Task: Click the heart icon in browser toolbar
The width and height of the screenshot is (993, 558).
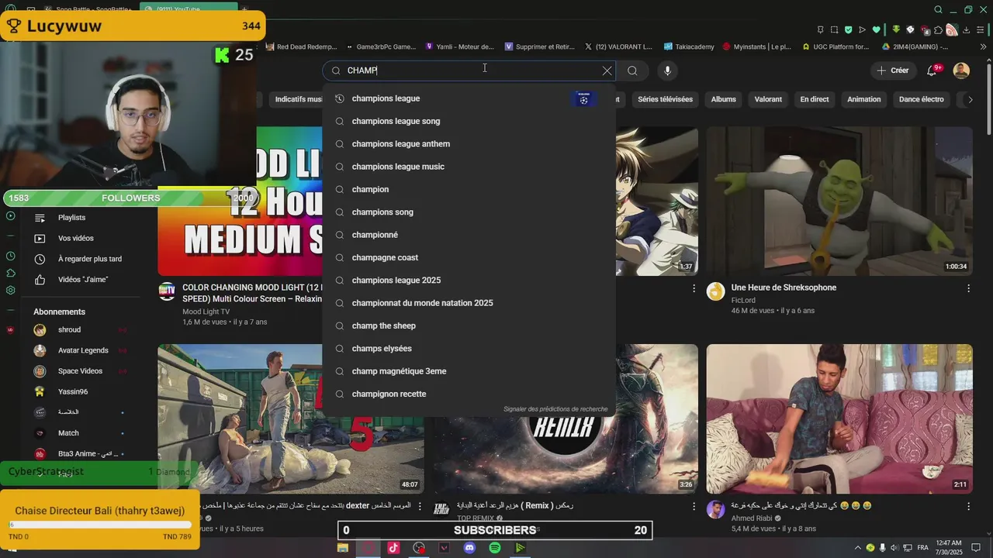Action: (876, 29)
